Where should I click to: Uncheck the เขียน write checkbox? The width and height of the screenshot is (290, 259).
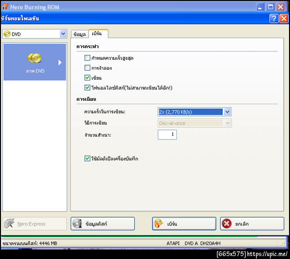[x=87, y=78]
